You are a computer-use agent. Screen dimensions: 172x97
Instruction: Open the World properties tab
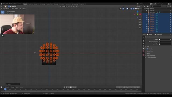(x=144, y=51)
